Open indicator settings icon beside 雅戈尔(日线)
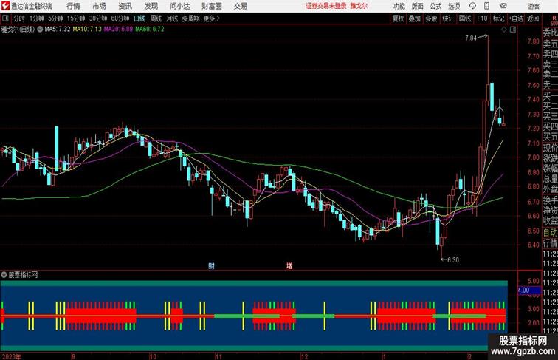This screenshot has width=558, height=360. 40,30
